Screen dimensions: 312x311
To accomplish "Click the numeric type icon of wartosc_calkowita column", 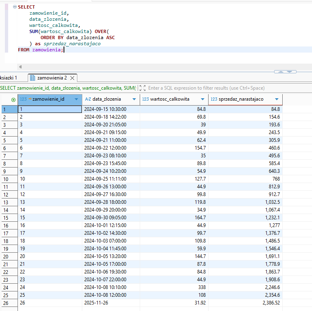I will click(x=145, y=99).
